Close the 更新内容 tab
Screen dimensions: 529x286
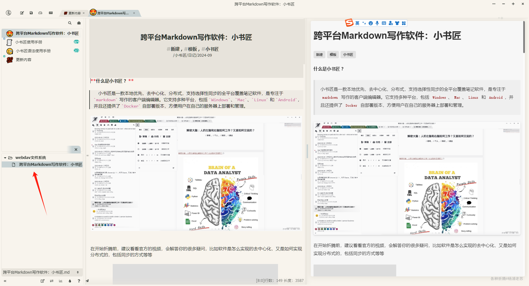pyautogui.click(x=84, y=13)
